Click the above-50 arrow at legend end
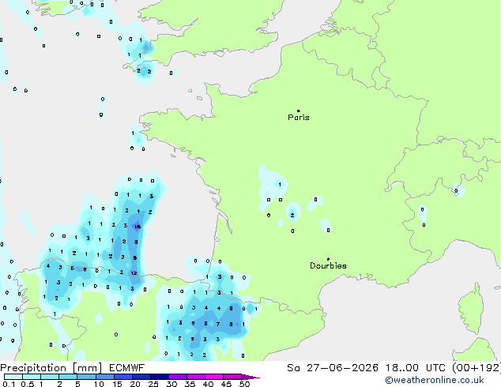Screen dimensions: 501x387 (x=250, y=377)
